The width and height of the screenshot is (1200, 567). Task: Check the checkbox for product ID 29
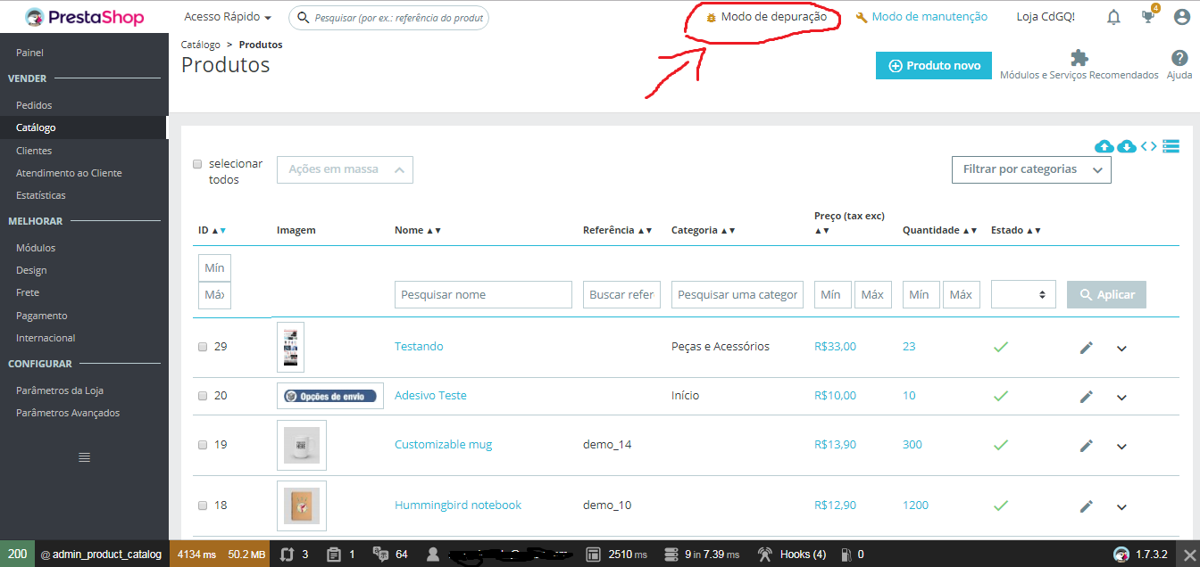click(x=203, y=347)
